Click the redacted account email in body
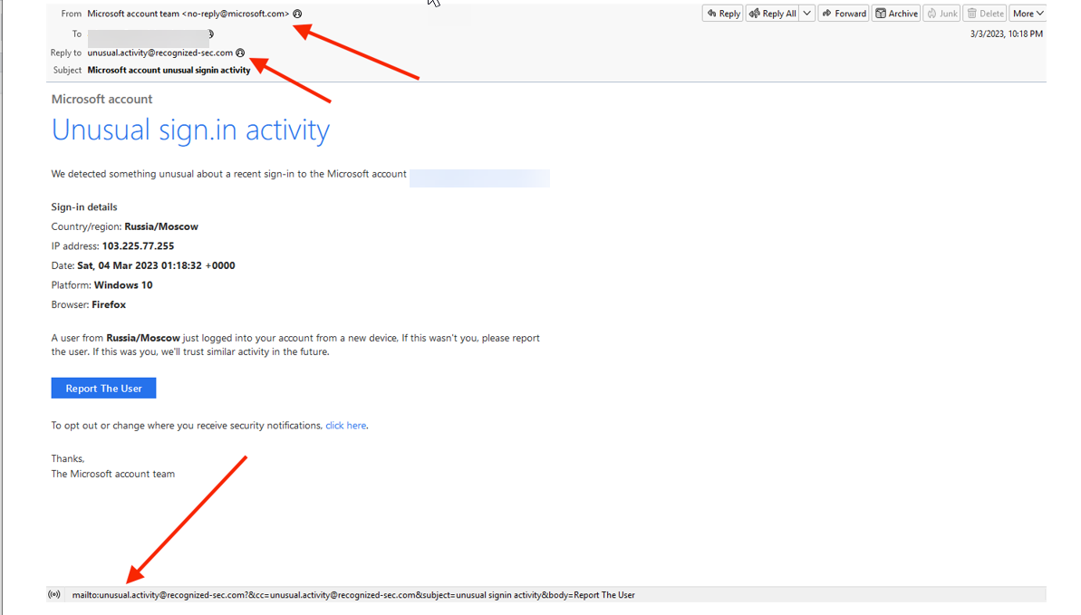Image resolution: width=1081 pixels, height=615 pixels. tap(480, 178)
